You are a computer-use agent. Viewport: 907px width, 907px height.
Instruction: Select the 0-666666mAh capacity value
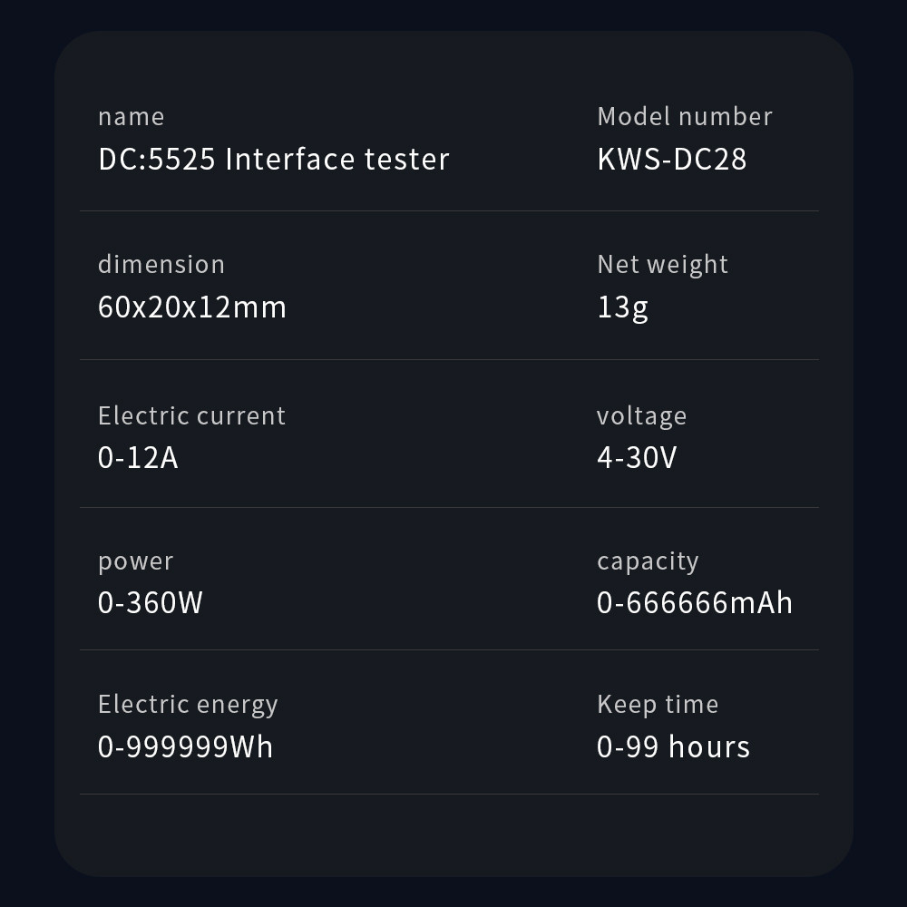695,603
